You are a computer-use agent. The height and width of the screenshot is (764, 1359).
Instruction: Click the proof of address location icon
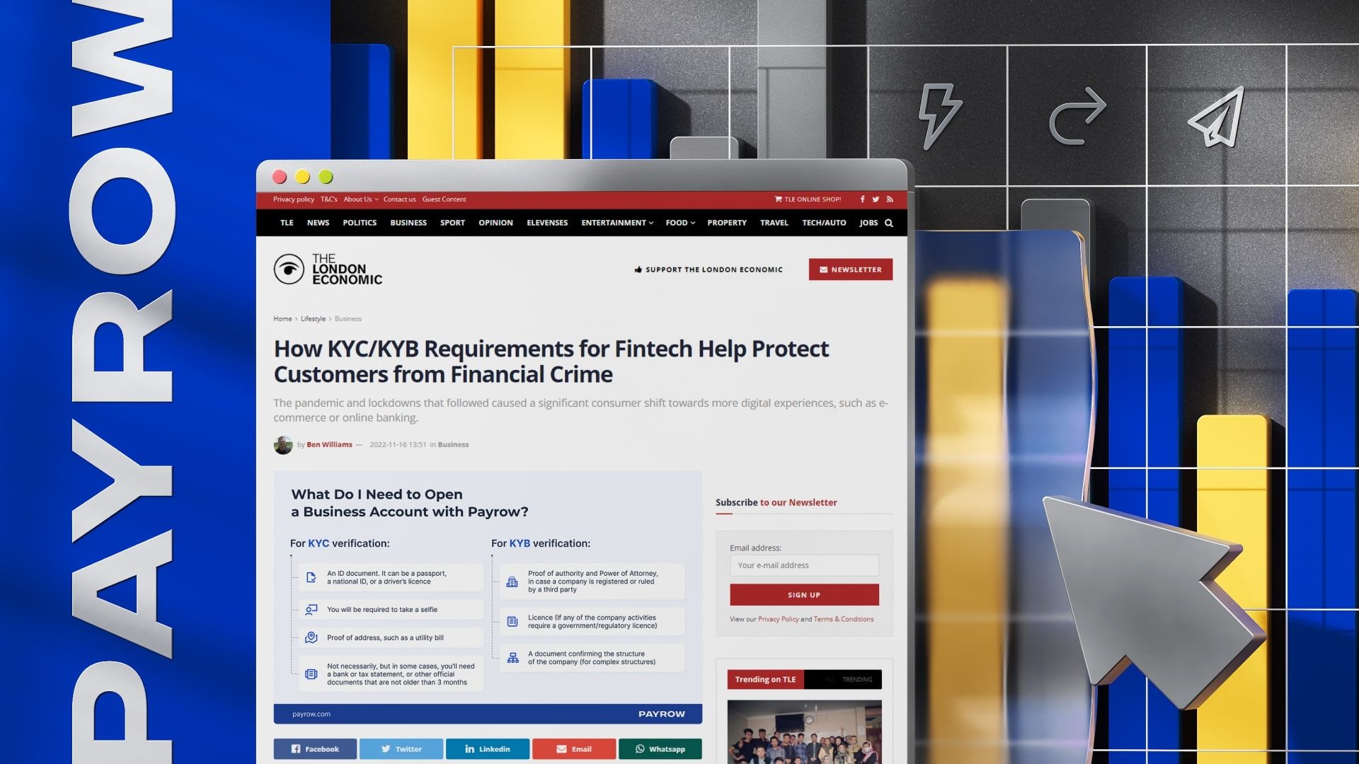tap(311, 637)
